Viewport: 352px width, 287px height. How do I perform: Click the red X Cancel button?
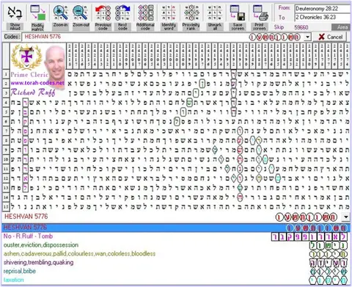331,37
